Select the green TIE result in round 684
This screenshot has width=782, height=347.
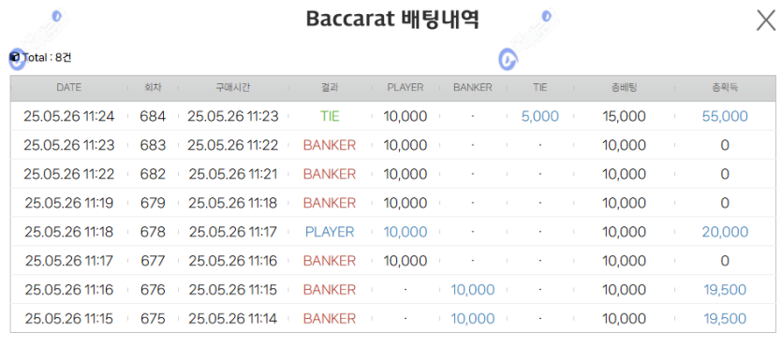(x=330, y=117)
